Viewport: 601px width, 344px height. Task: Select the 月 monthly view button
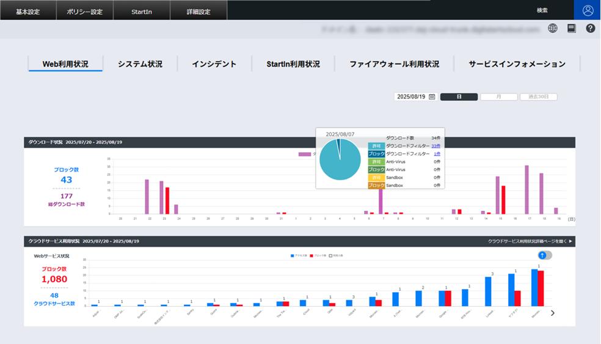coord(498,97)
